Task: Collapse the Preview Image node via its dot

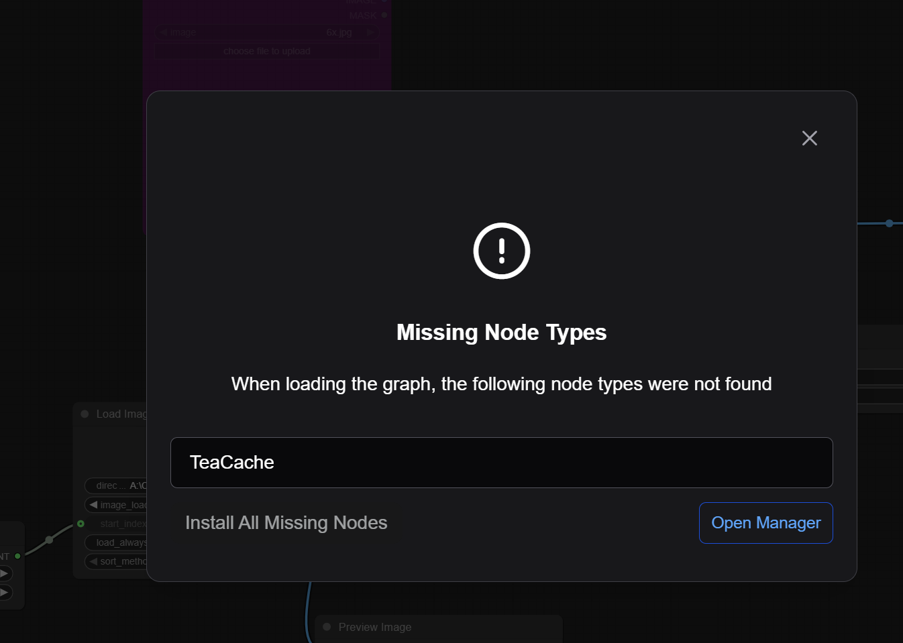Action: 327,628
